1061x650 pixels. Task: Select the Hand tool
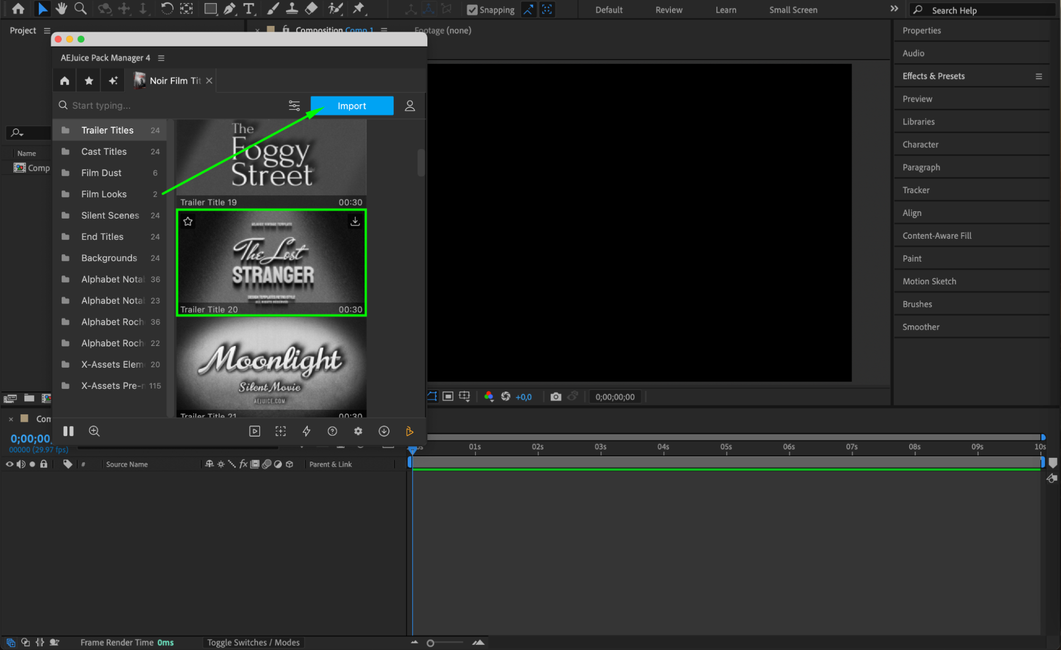[61, 8]
